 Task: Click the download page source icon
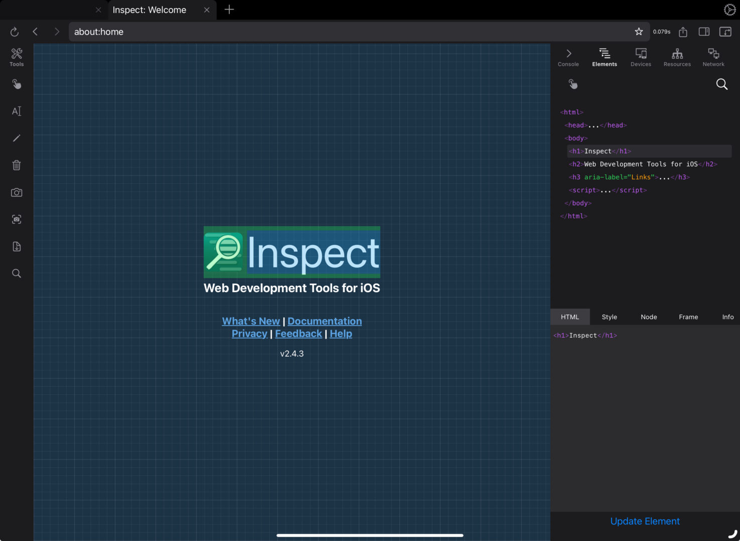17,246
